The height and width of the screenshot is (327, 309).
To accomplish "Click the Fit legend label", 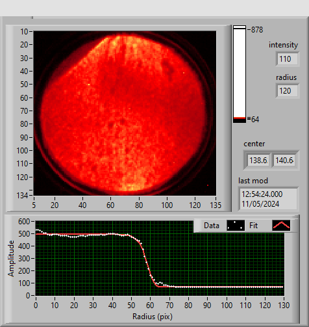I will point(253,226).
